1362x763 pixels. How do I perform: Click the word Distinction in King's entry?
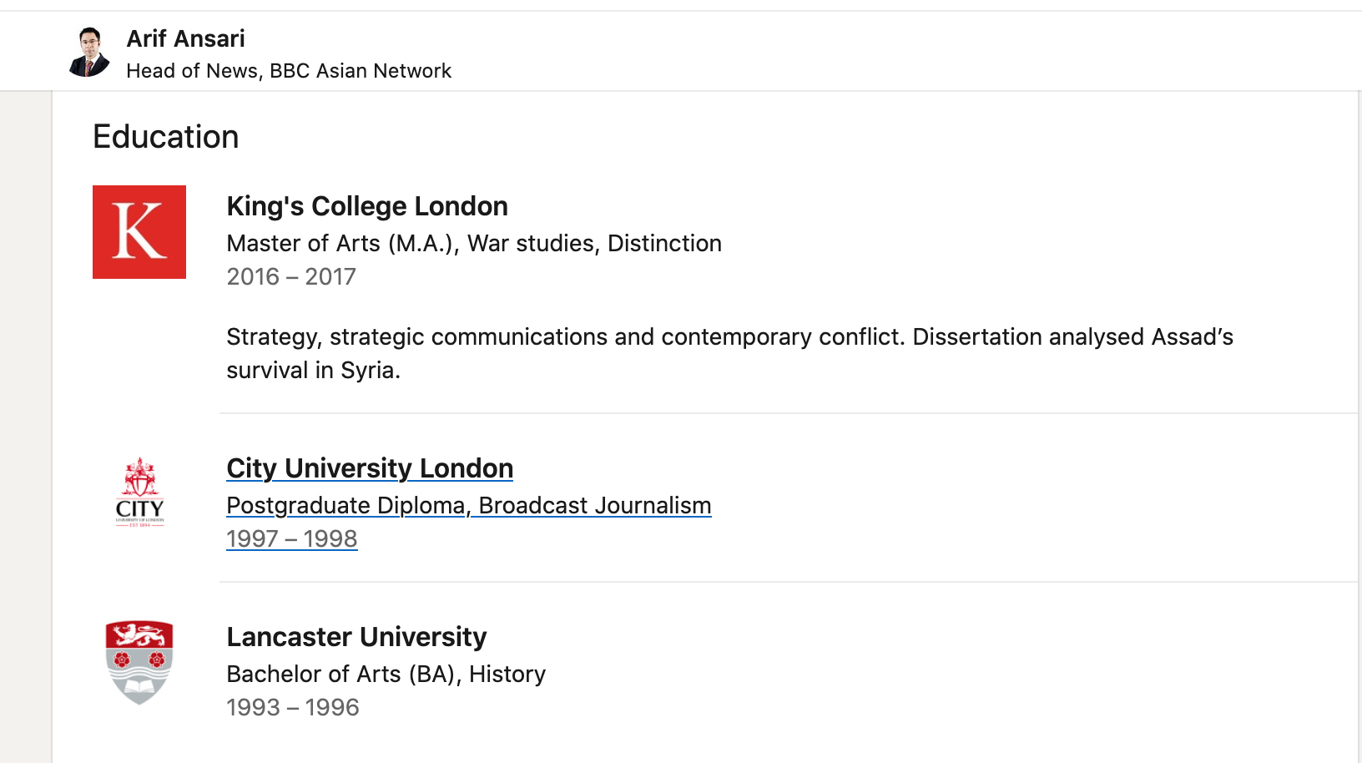664,243
